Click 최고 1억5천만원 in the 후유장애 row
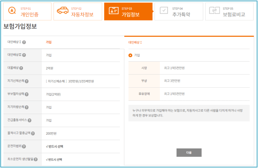The height and width of the screenshot is (168, 258). pos(175,94)
